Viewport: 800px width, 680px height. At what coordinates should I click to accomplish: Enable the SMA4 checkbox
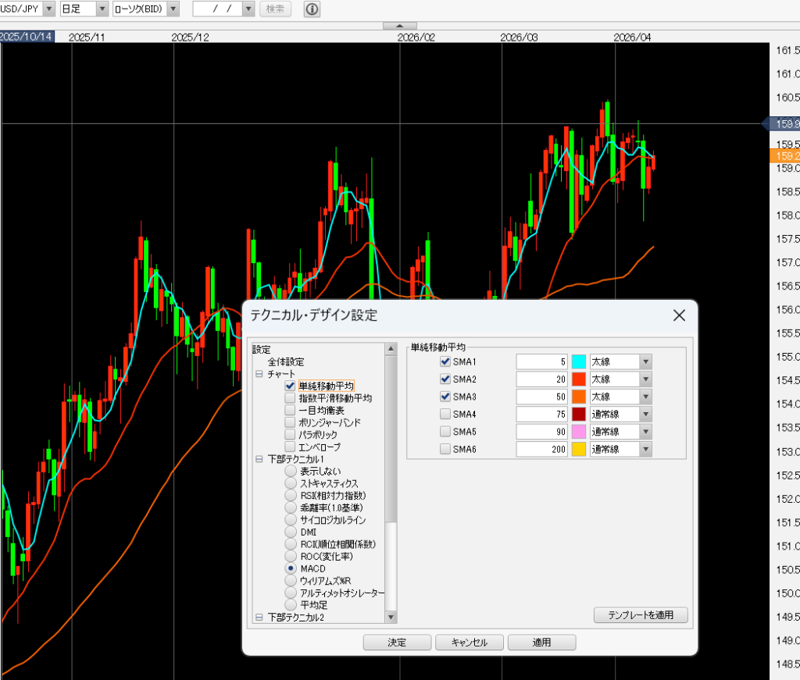pyautogui.click(x=445, y=414)
